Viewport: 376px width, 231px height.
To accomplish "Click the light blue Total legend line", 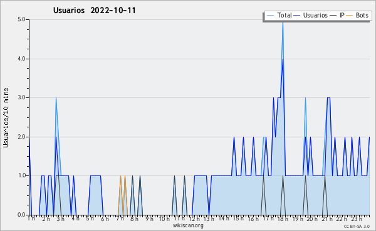I will tap(270, 16).
